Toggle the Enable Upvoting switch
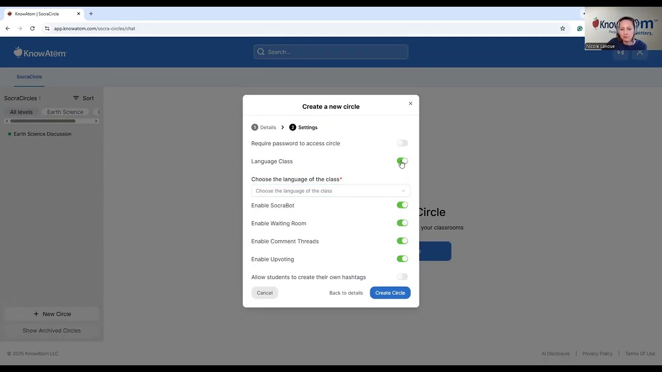The height and width of the screenshot is (372, 662). point(402,259)
